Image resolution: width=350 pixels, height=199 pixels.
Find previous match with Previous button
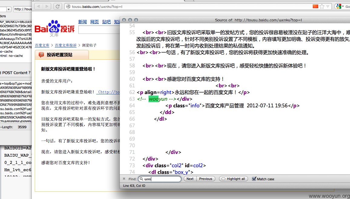pyautogui.click(x=206, y=179)
